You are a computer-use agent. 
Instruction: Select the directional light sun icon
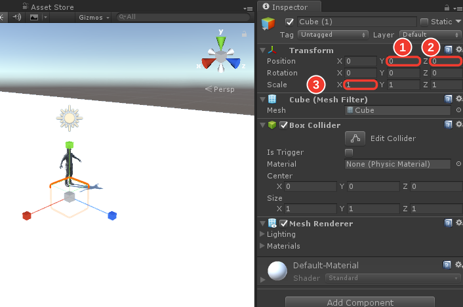[70, 118]
